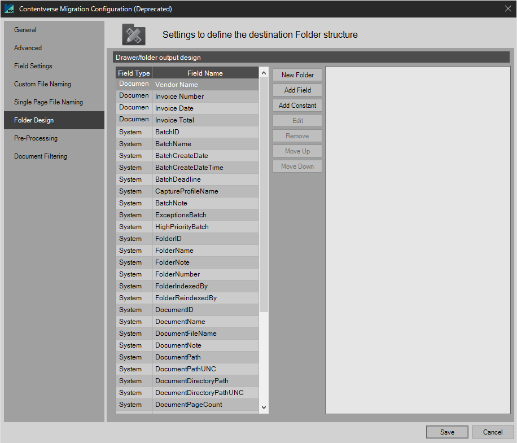Select the BatchID system field
The width and height of the screenshot is (517, 443).
[x=187, y=132]
